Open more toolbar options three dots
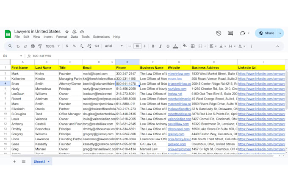Image resolution: width=288 pixels, height=192 pixels. pos(252,46)
